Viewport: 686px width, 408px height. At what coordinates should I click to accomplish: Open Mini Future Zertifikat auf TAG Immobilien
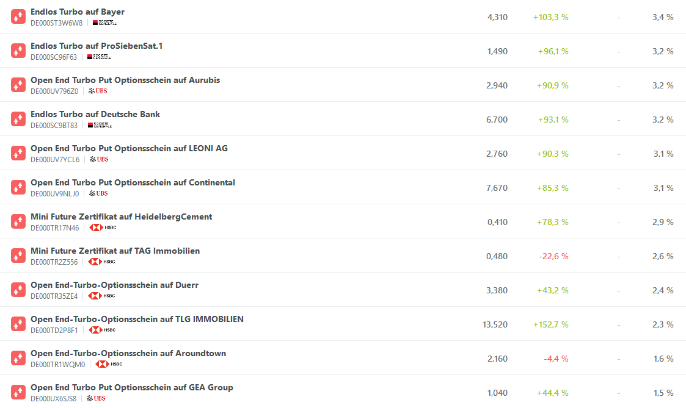pyautogui.click(x=115, y=251)
